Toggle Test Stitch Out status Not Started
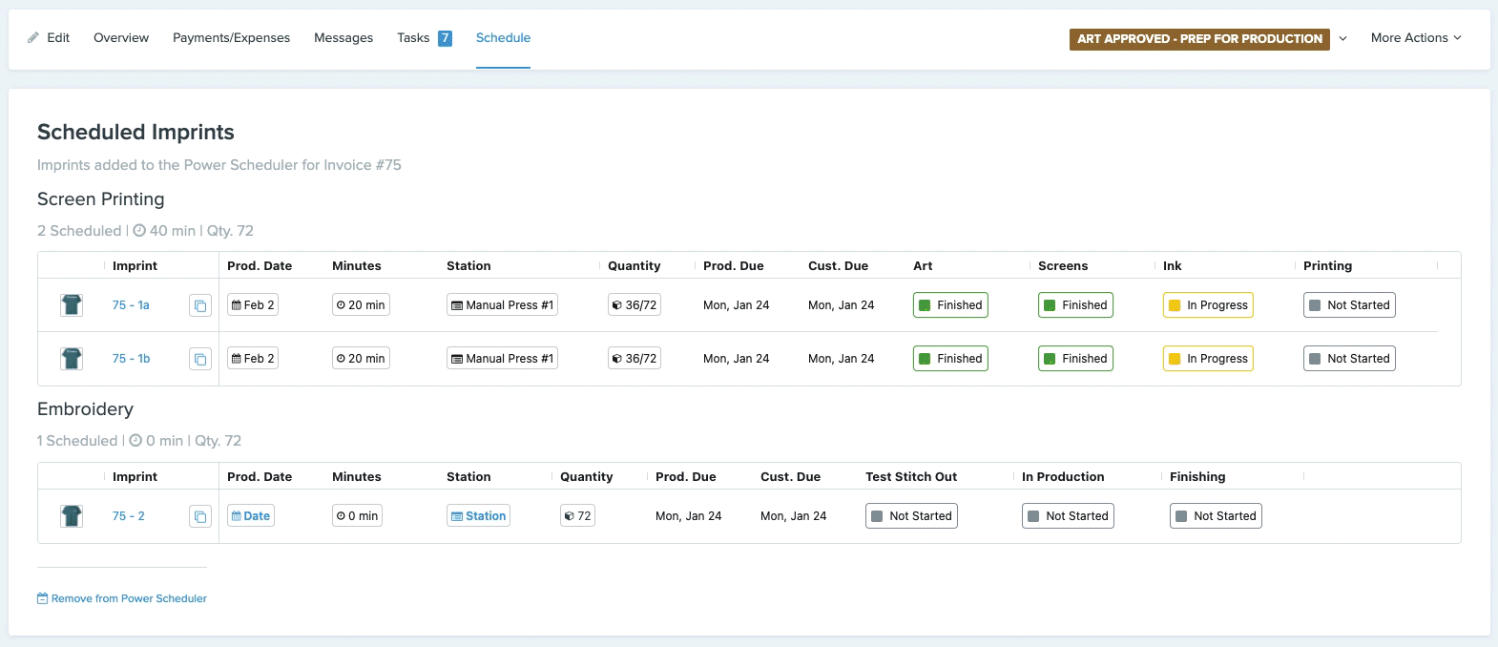Viewport: 1498px width, 647px height. tap(911, 516)
